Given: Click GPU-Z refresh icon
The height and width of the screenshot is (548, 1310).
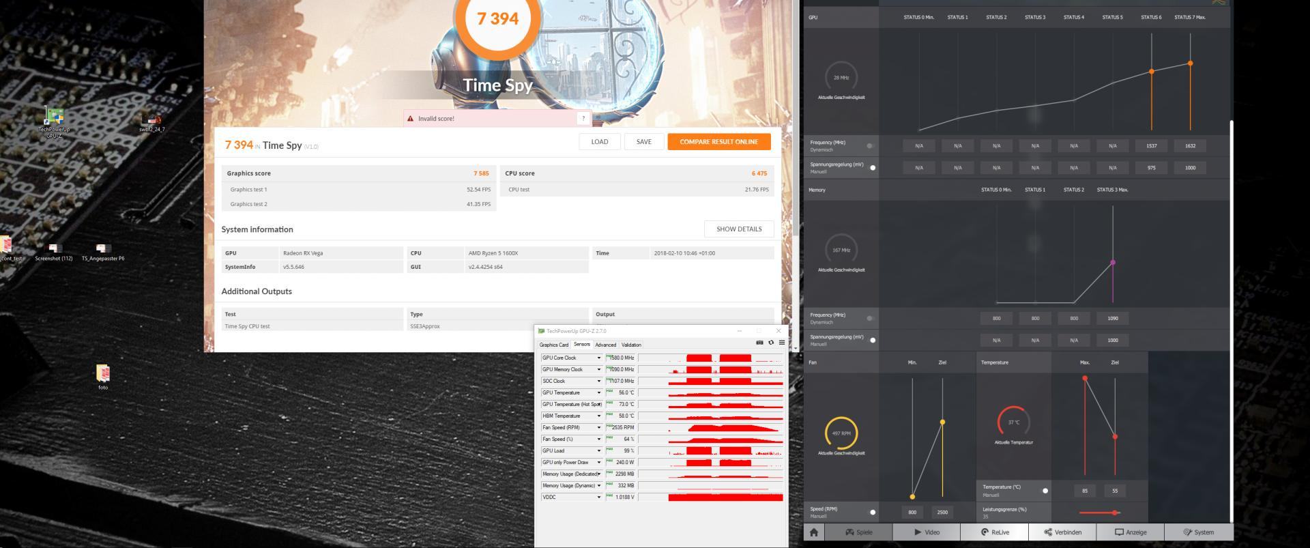Looking at the screenshot, I should coord(771,343).
